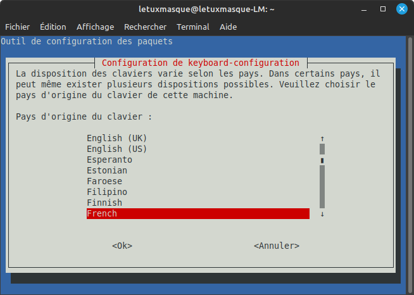The height and width of the screenshot is (295, 414).
Task: Cancel using the <Annuler> button
Action: (277, 246)
